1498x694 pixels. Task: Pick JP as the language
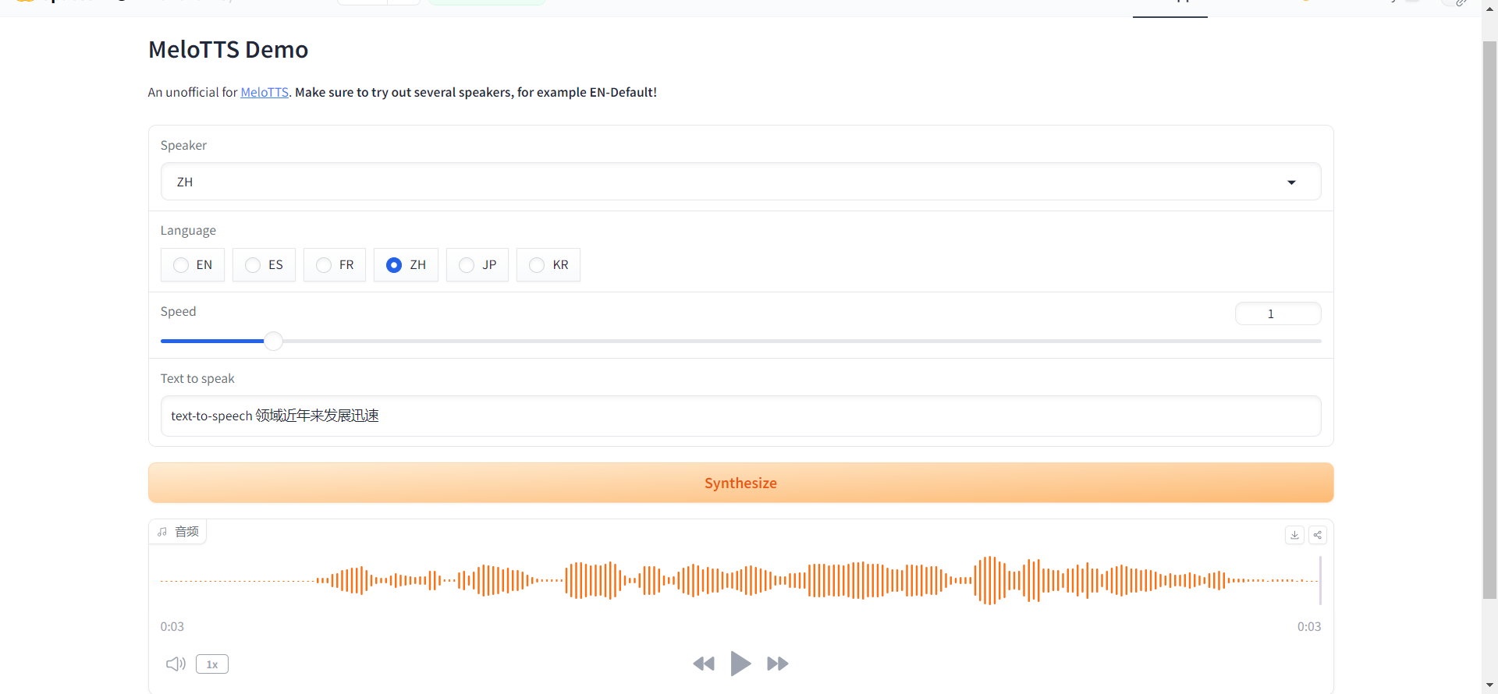point(467,265)
